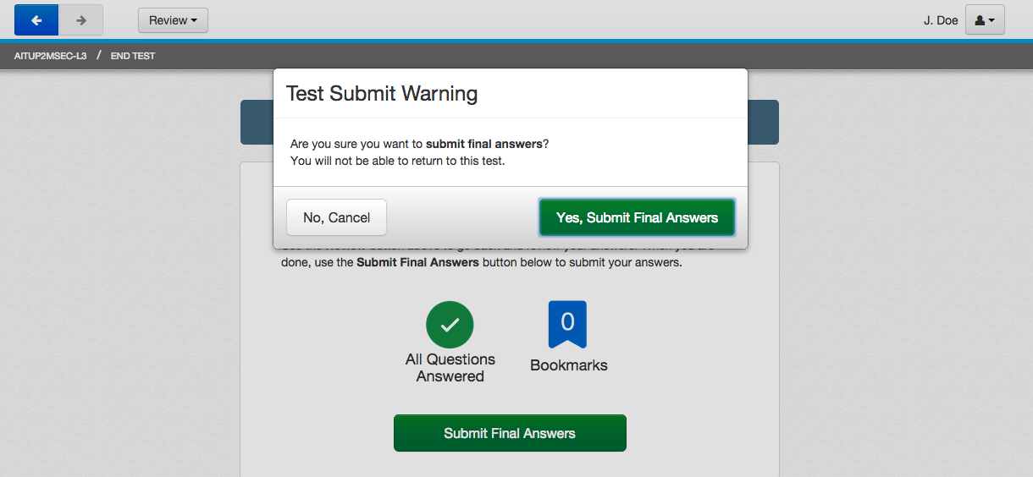Click the slash separator in the breadcrumb
The image size is (1033, 477).
point(99,56)
